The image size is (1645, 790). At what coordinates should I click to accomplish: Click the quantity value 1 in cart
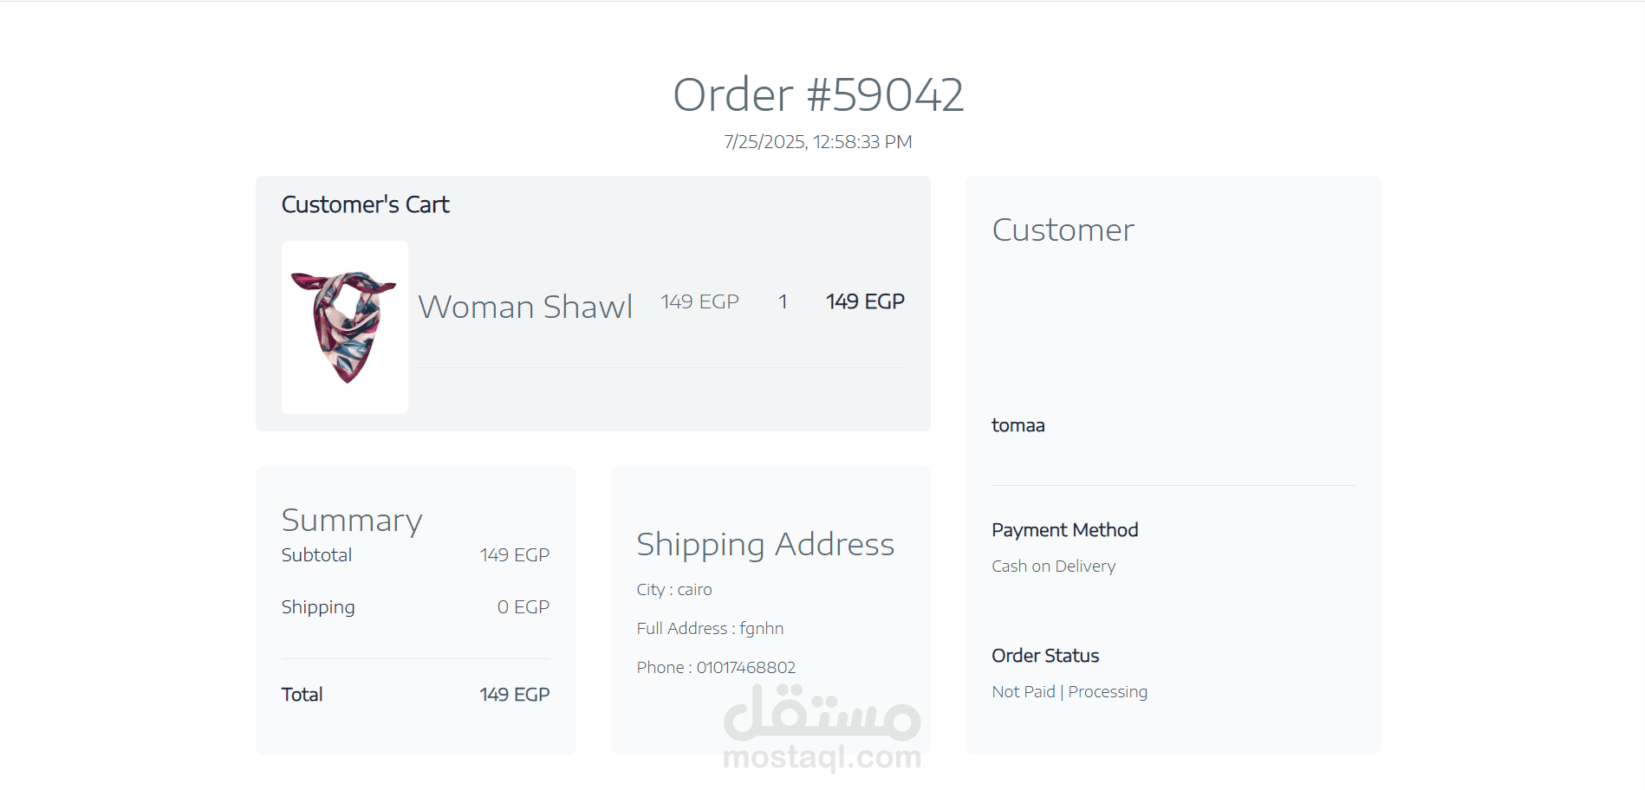pyautogui.click(x=783, y=301)
